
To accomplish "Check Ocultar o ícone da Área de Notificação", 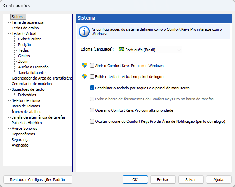I will 92,121.
